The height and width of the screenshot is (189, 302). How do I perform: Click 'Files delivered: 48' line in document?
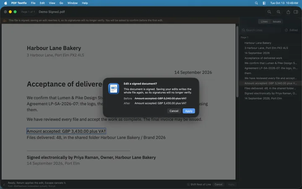click(x=96, y=137)
